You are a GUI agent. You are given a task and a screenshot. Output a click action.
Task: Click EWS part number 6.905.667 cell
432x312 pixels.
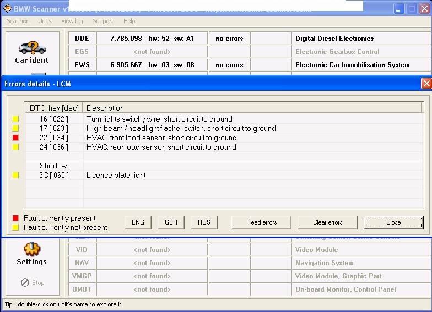(152, 65)
